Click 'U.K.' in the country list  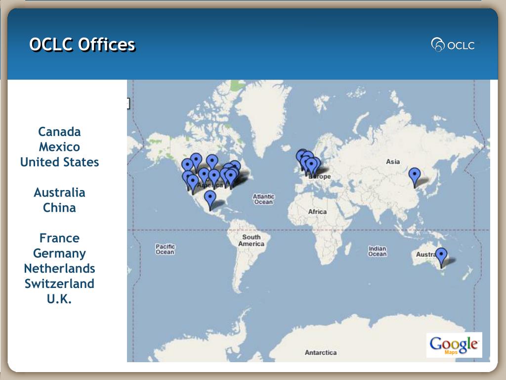click(59, 299)
